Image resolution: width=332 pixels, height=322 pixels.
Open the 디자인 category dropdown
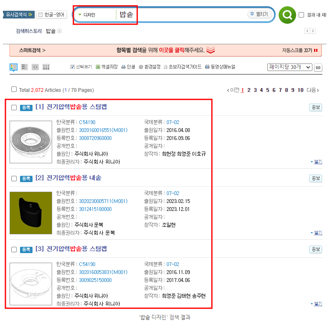point(87,15)
